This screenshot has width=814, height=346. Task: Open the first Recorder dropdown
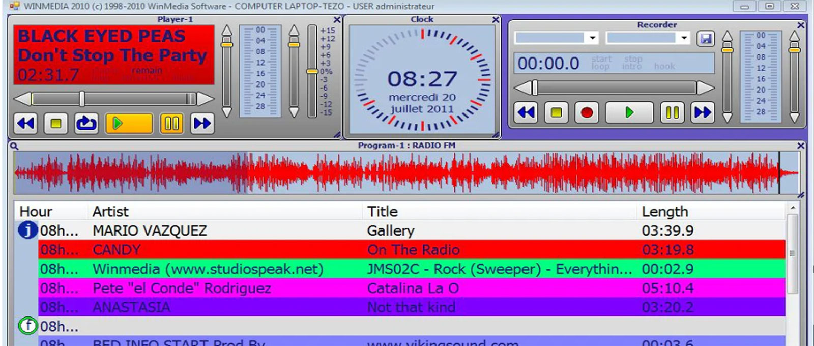coord(557,38)
